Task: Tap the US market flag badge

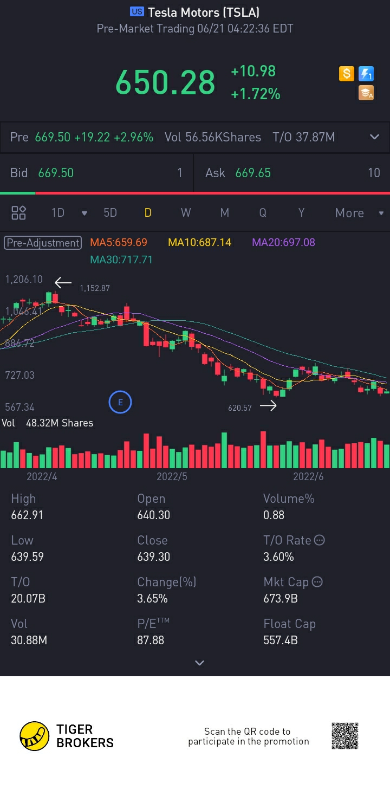Action: coord(137,12)
